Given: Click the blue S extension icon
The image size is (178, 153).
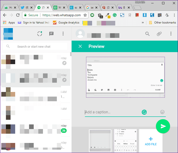Looking at the screenshot, I should click(122, 15).
